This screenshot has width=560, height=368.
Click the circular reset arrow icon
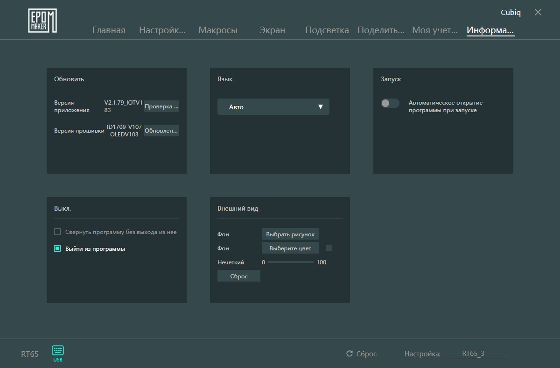click(349, 354)
